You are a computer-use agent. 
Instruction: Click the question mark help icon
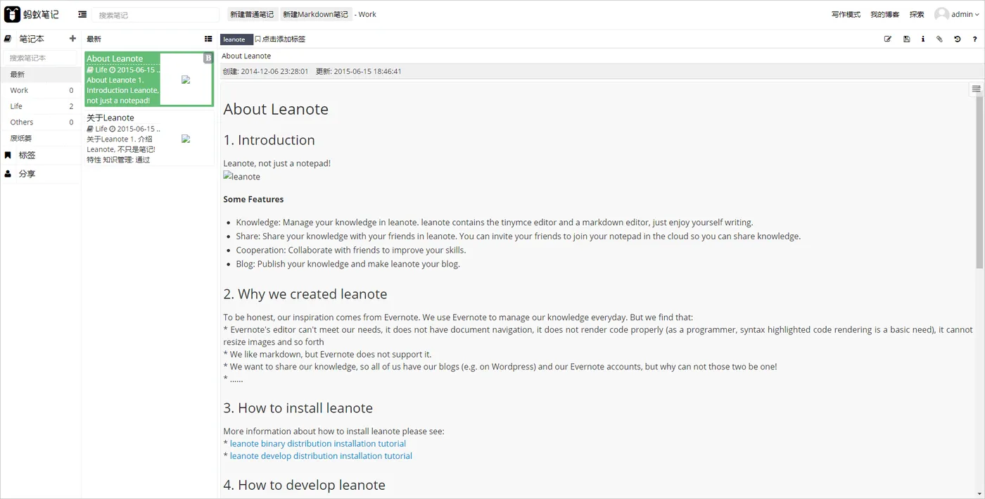[974, 39]
